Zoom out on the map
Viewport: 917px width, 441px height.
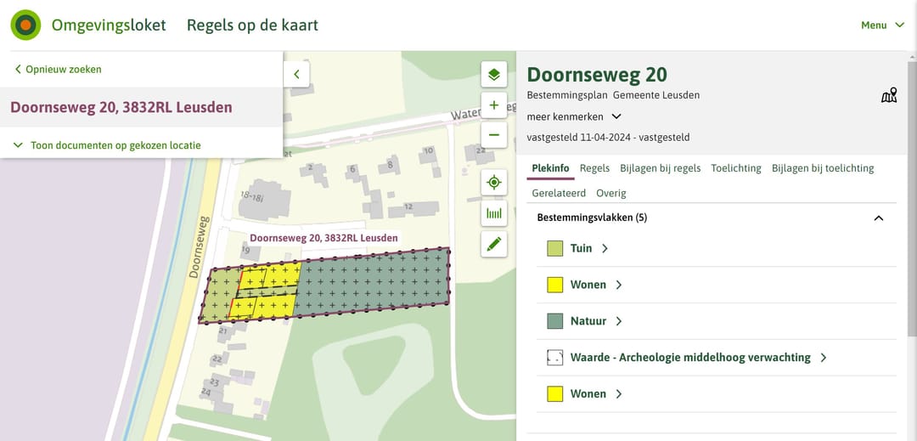tap(494, 135)
